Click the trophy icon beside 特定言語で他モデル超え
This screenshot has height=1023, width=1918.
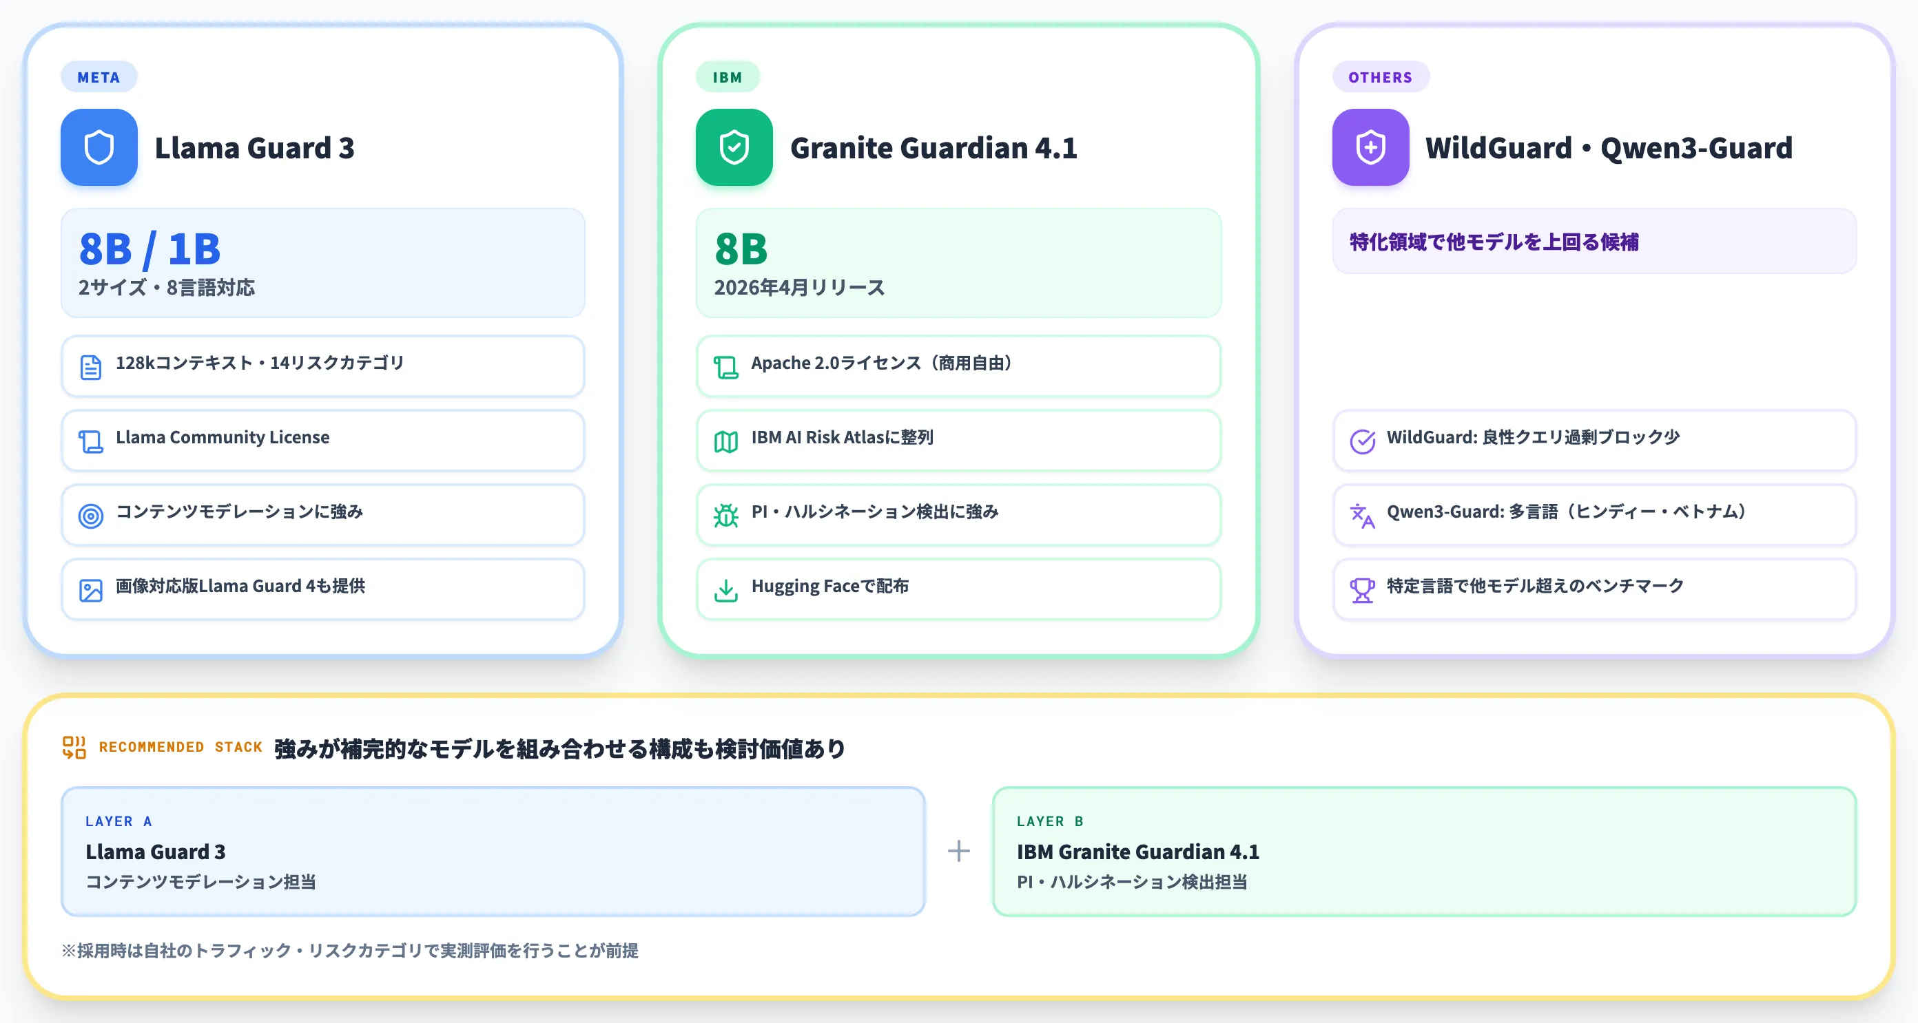pyautogui.click(x=1363, y=590)
